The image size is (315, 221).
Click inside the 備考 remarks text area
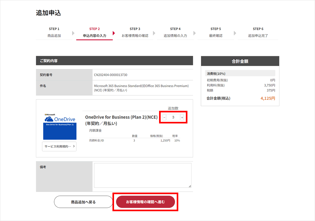pos(143,175)
